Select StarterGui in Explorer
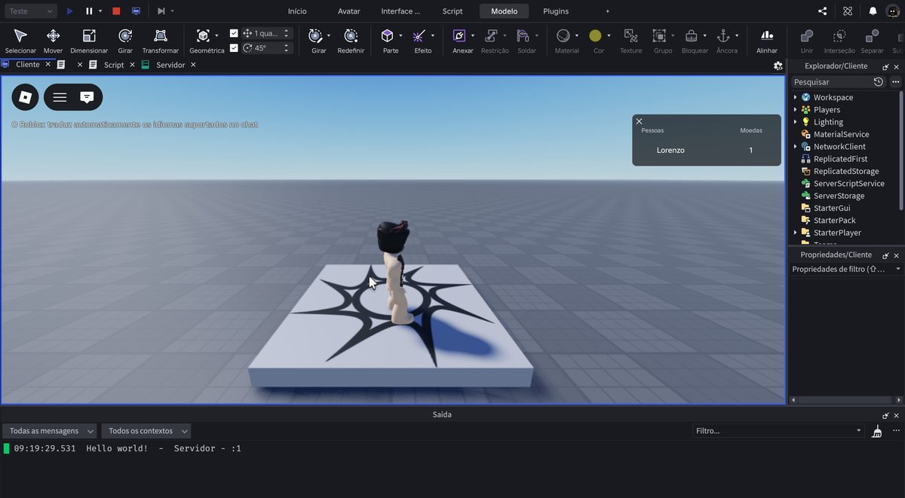The width and height of the screenshot is (905, 498). pyautogui.click(x=831, y=208)
